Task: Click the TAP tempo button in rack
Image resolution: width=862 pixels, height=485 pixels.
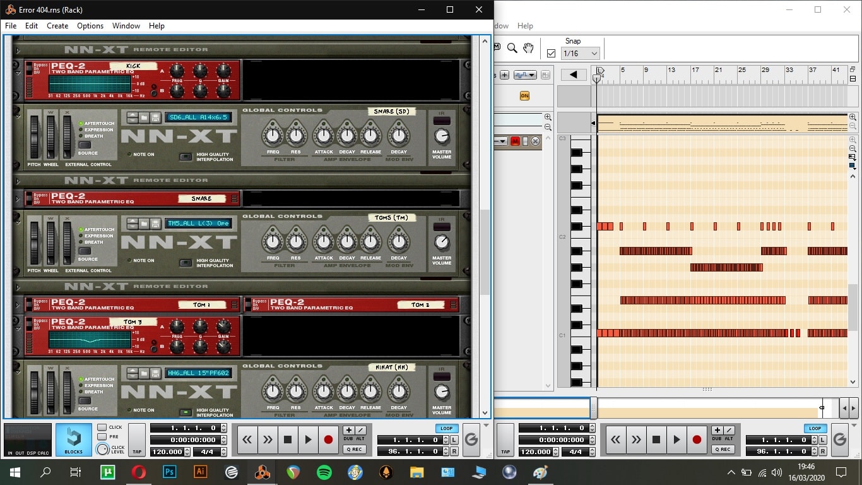Action: point(136,440)
